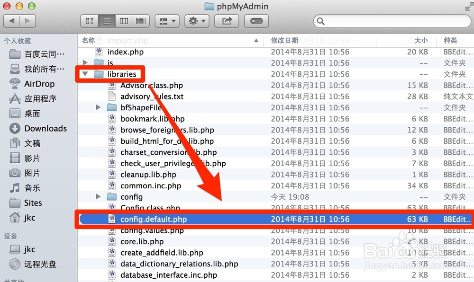The image size is (474, 282).
Task: Enter full screen with corner arrows
Action: [x=469, y=6]
